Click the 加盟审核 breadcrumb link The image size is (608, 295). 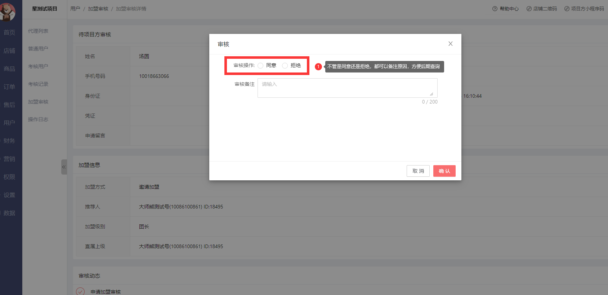[x=98, y=9]
